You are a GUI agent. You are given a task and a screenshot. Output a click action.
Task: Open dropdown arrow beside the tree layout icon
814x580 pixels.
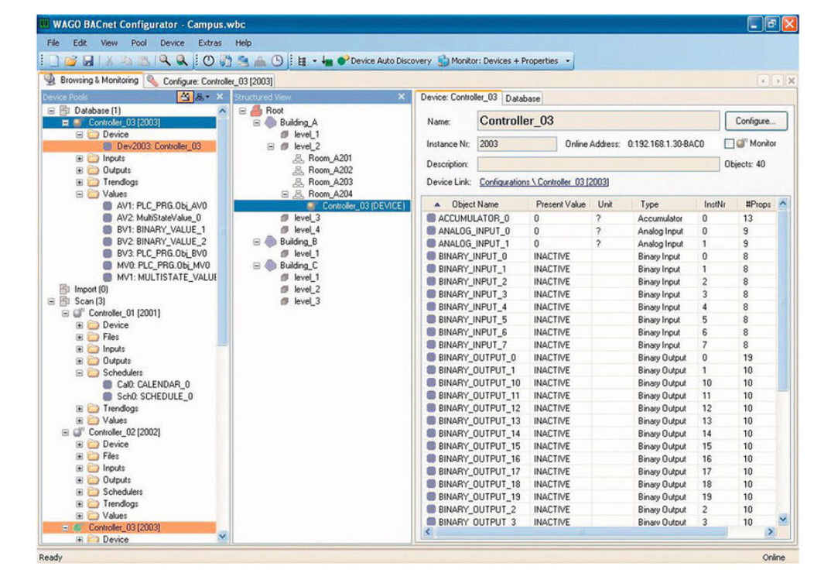point(314,61)
